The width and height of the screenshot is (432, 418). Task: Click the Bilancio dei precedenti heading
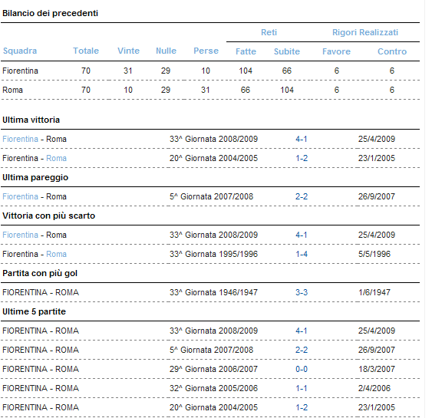[50, 13]
